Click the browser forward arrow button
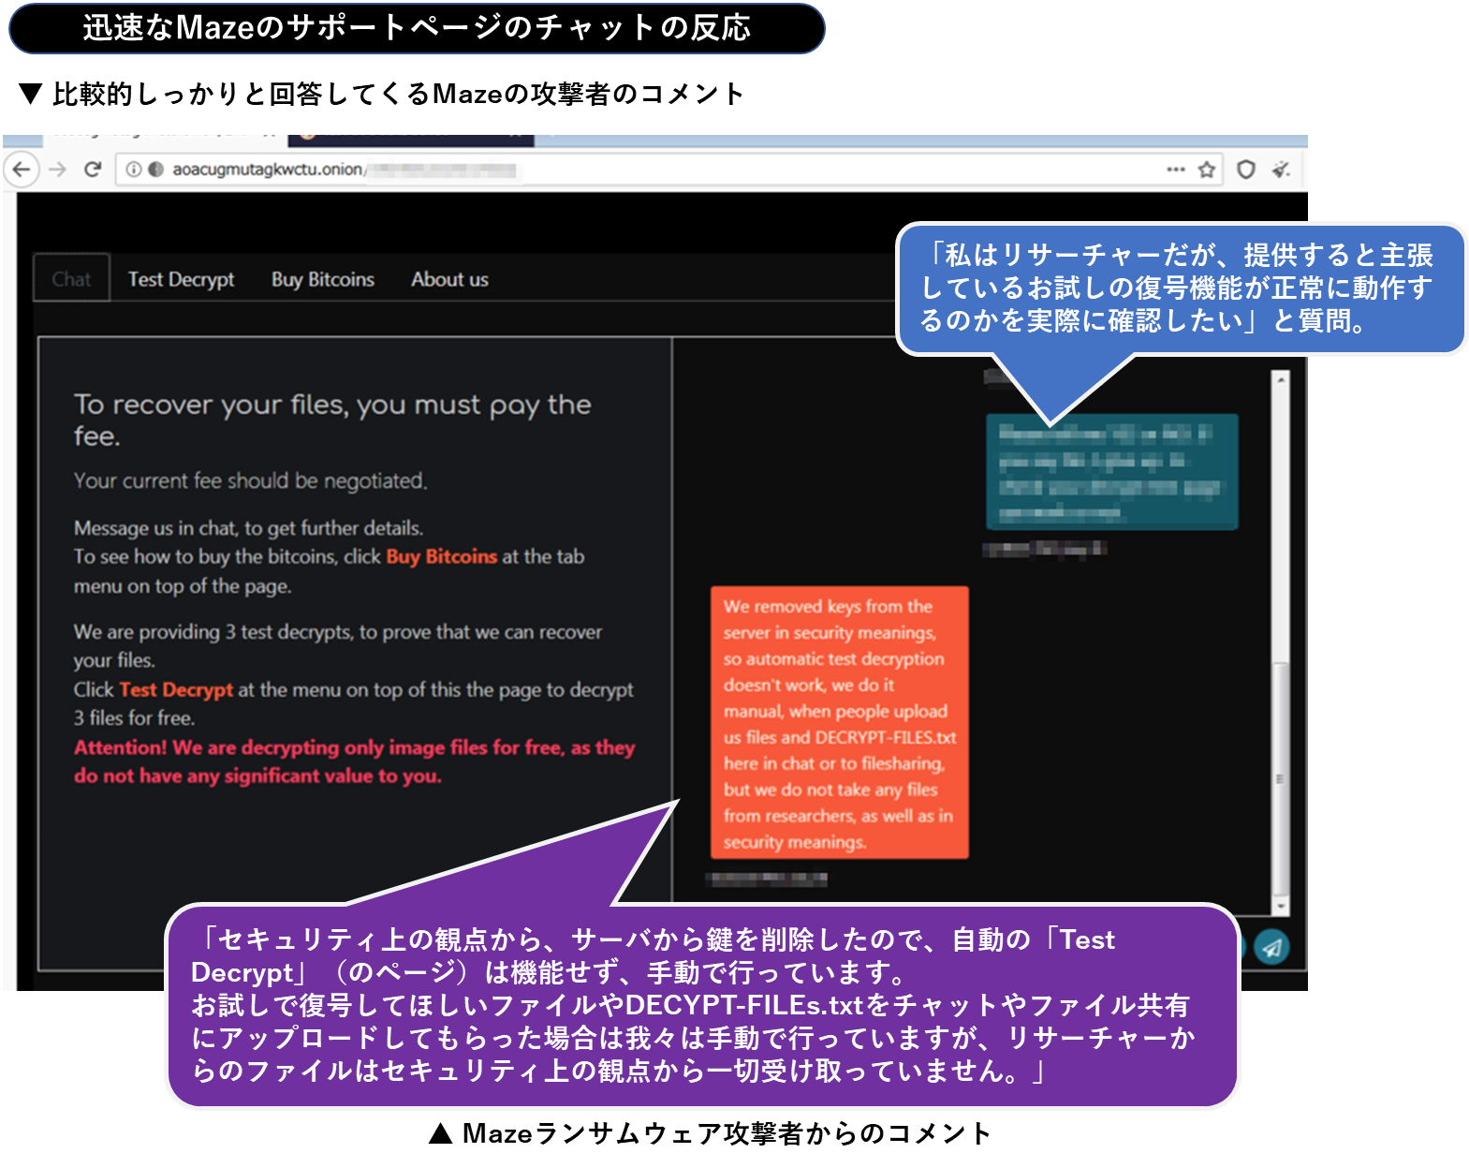Image resolution: width=1469 pixels, height=1168 pixels. [58, 170]
